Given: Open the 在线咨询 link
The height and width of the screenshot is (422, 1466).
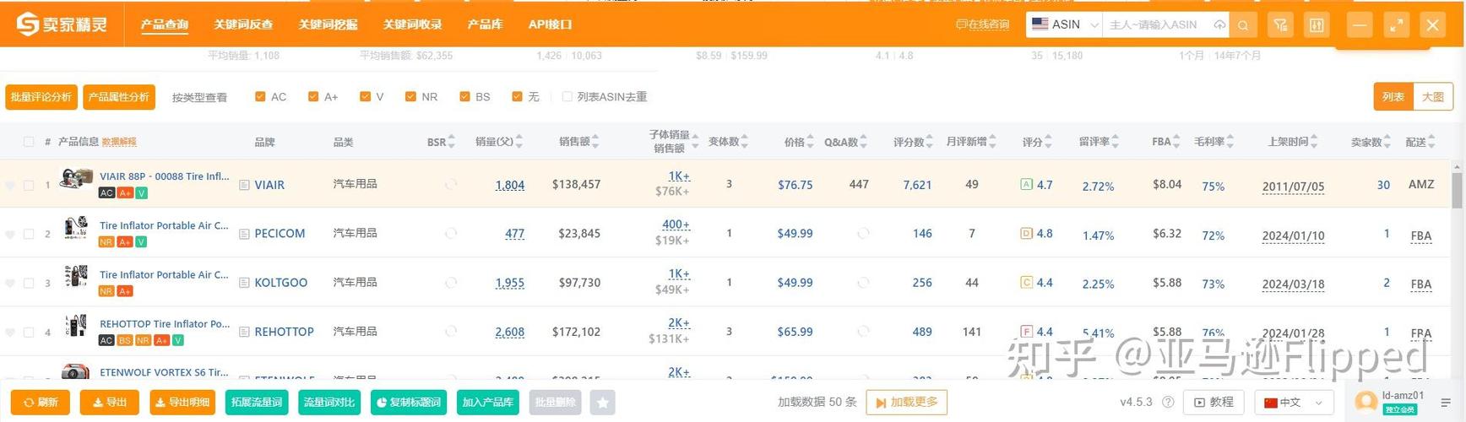Looking at the screenshot, I should click(982, 24).
